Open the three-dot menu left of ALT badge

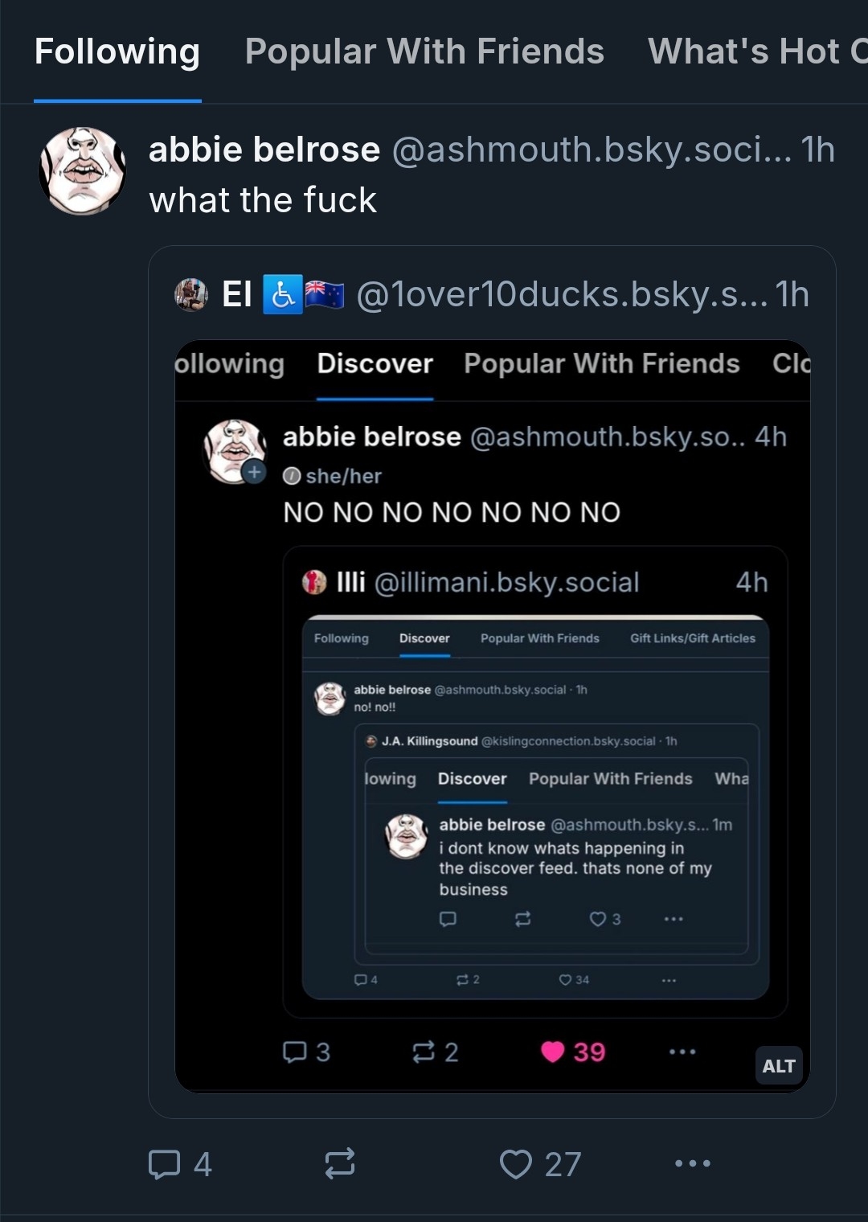pyautogui.click(x=682, y=1052)
